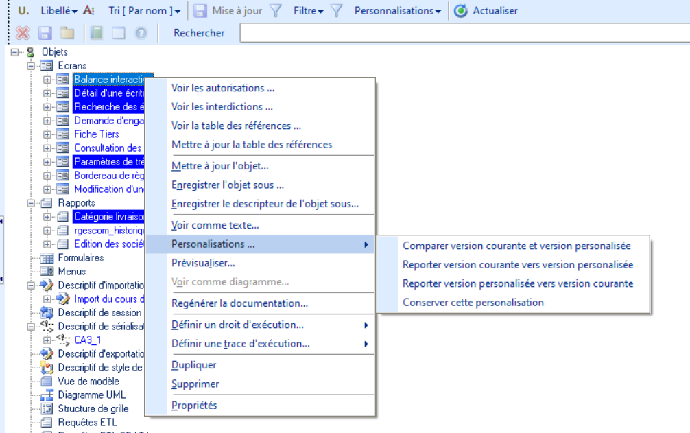The width and height of the screenshot is (690, 433).
Task: Select Comparer version courante et version personalisée
Action: click(x=513, y=246)
